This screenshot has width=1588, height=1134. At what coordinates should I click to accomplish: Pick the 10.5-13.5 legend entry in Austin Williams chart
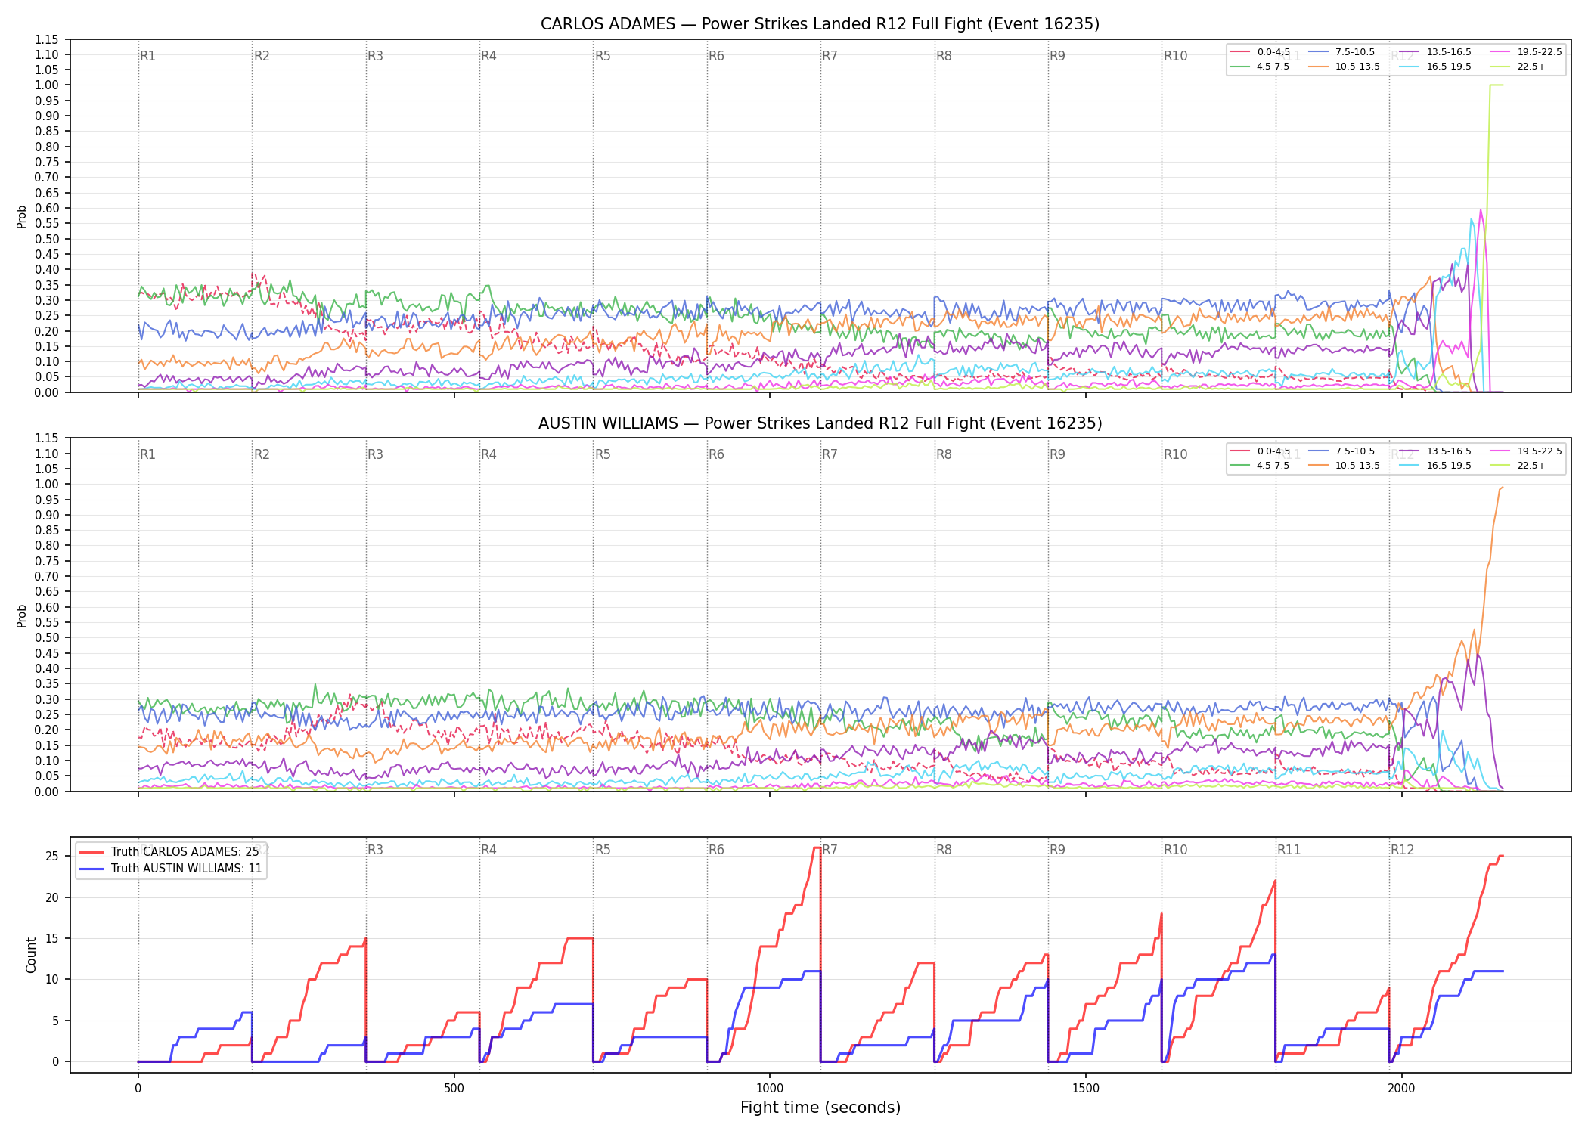1344,466
